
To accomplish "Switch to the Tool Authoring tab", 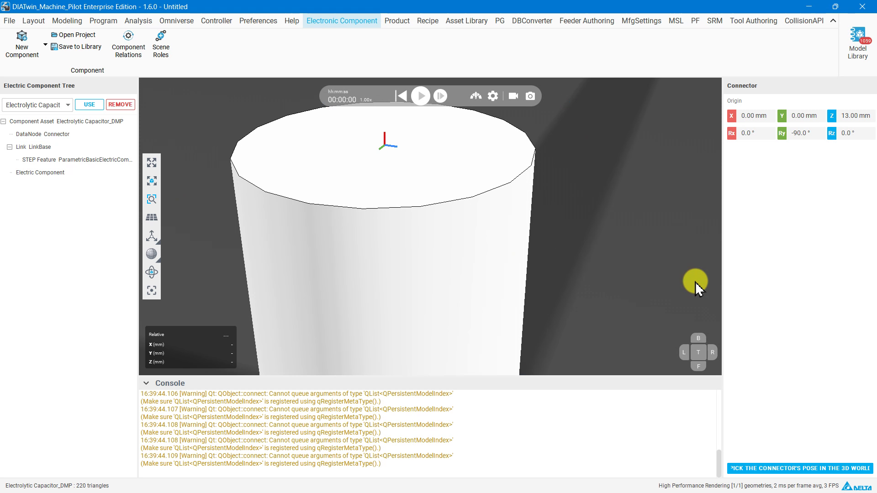I will click(x=753, y=21).
